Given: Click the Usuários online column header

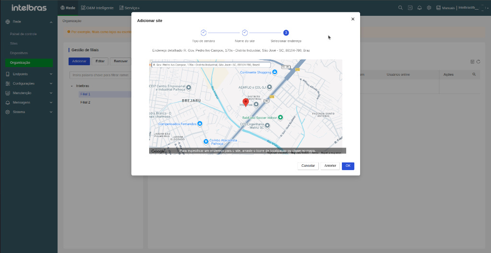Looking at the screenshot, I should (398, 75).
